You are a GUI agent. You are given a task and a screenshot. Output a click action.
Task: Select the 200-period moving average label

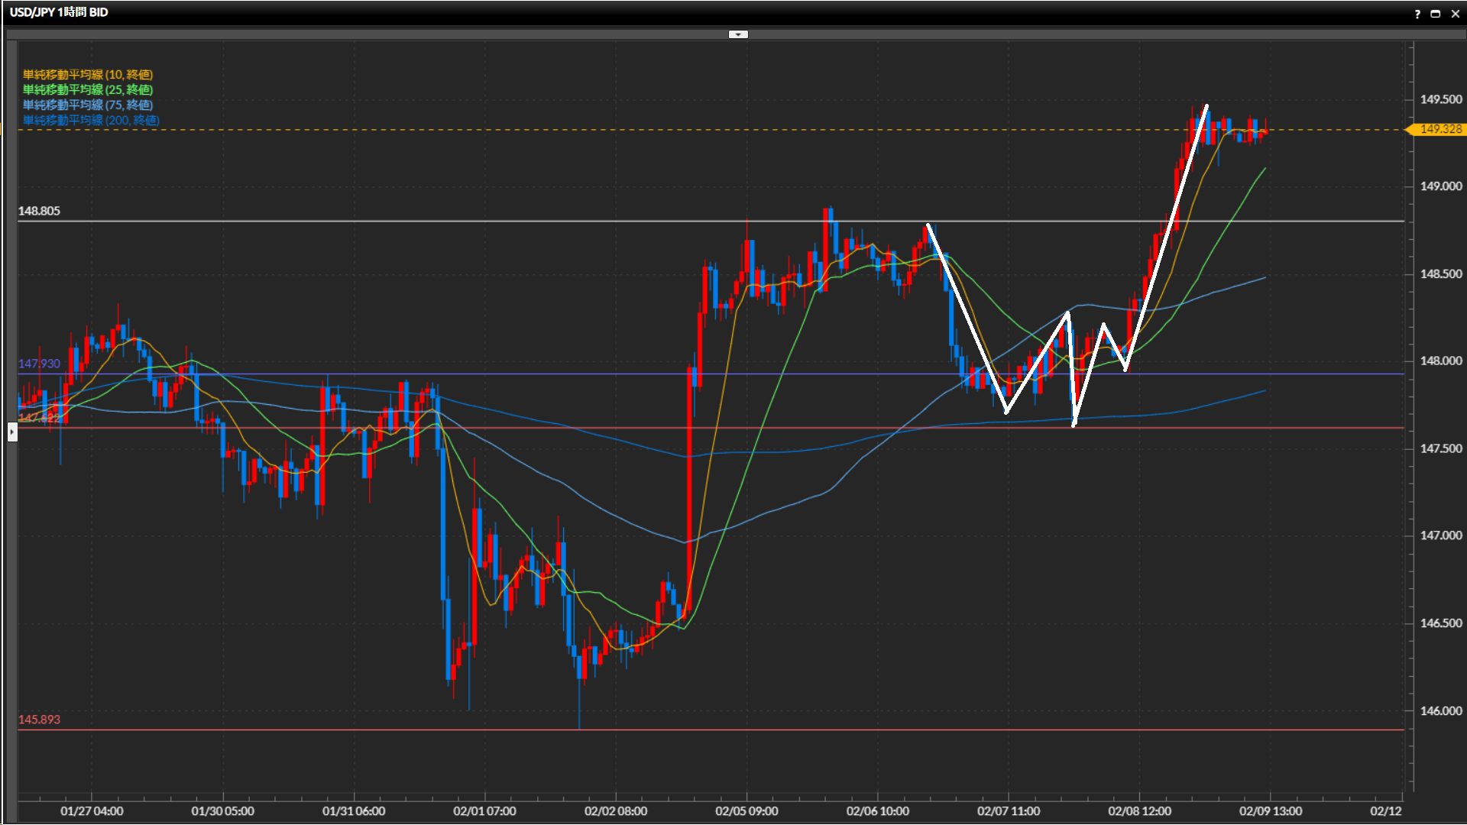pos(91,120)
